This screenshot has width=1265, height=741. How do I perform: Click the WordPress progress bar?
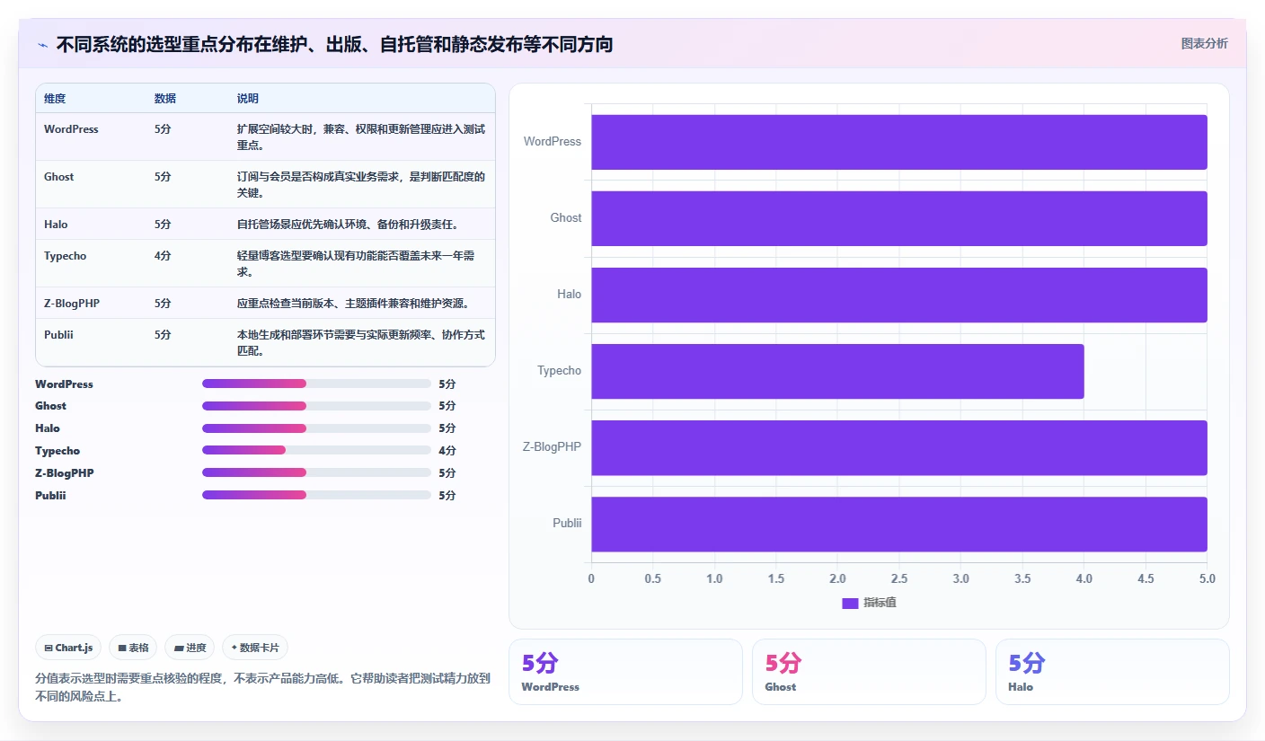[x=316, y=384]
